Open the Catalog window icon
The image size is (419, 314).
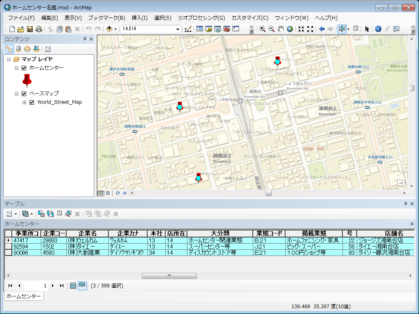tap(208, 29)
